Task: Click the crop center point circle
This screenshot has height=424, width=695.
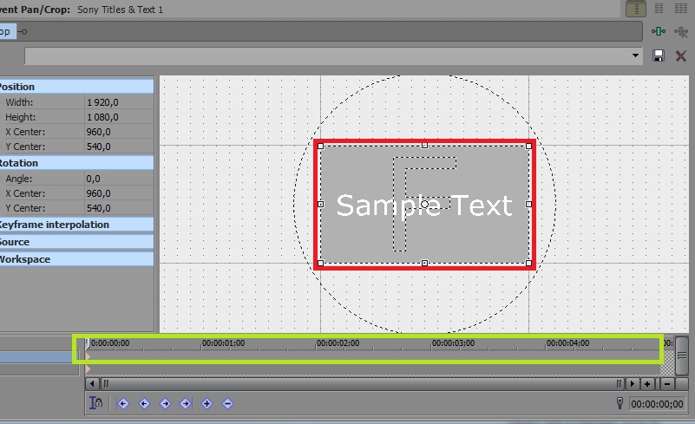Action: (x=424, y=205)
